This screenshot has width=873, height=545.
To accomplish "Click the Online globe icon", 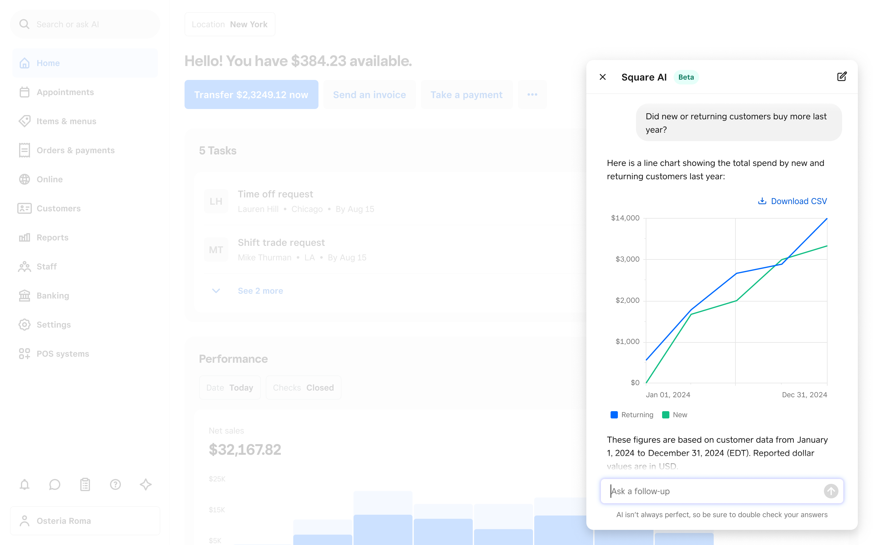I will [24, 179].
